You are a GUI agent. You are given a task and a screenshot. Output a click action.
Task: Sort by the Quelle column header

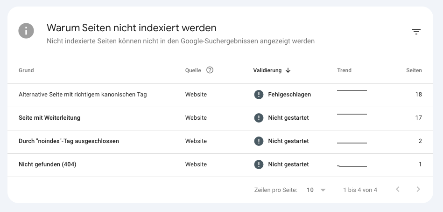[193, 70]
